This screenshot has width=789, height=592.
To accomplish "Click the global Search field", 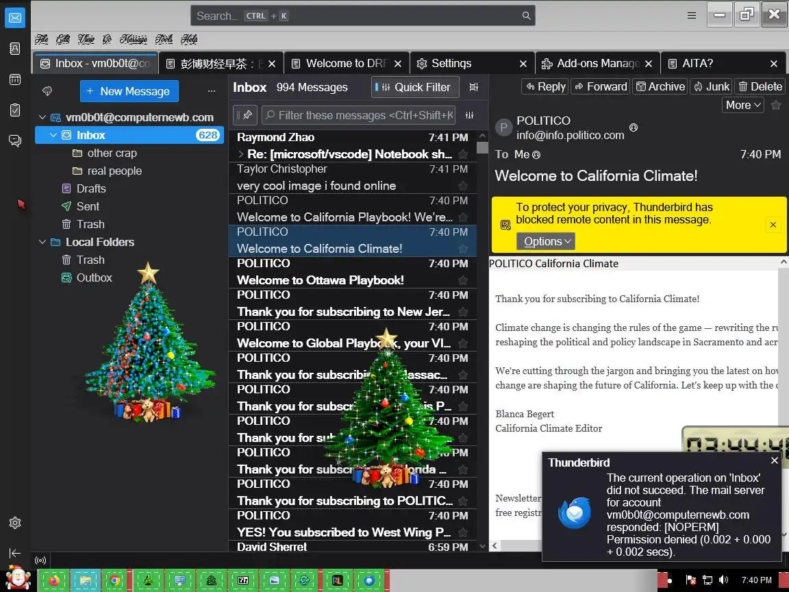I will 362,16.
